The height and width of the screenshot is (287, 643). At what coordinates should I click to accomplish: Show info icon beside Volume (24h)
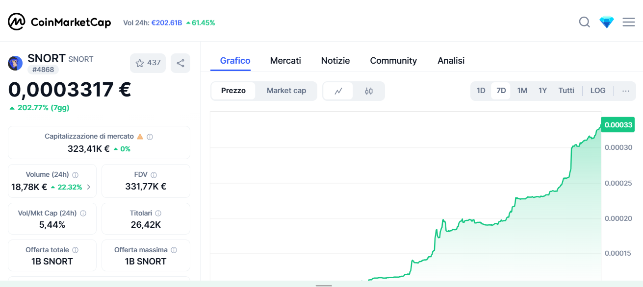(75, 175)
